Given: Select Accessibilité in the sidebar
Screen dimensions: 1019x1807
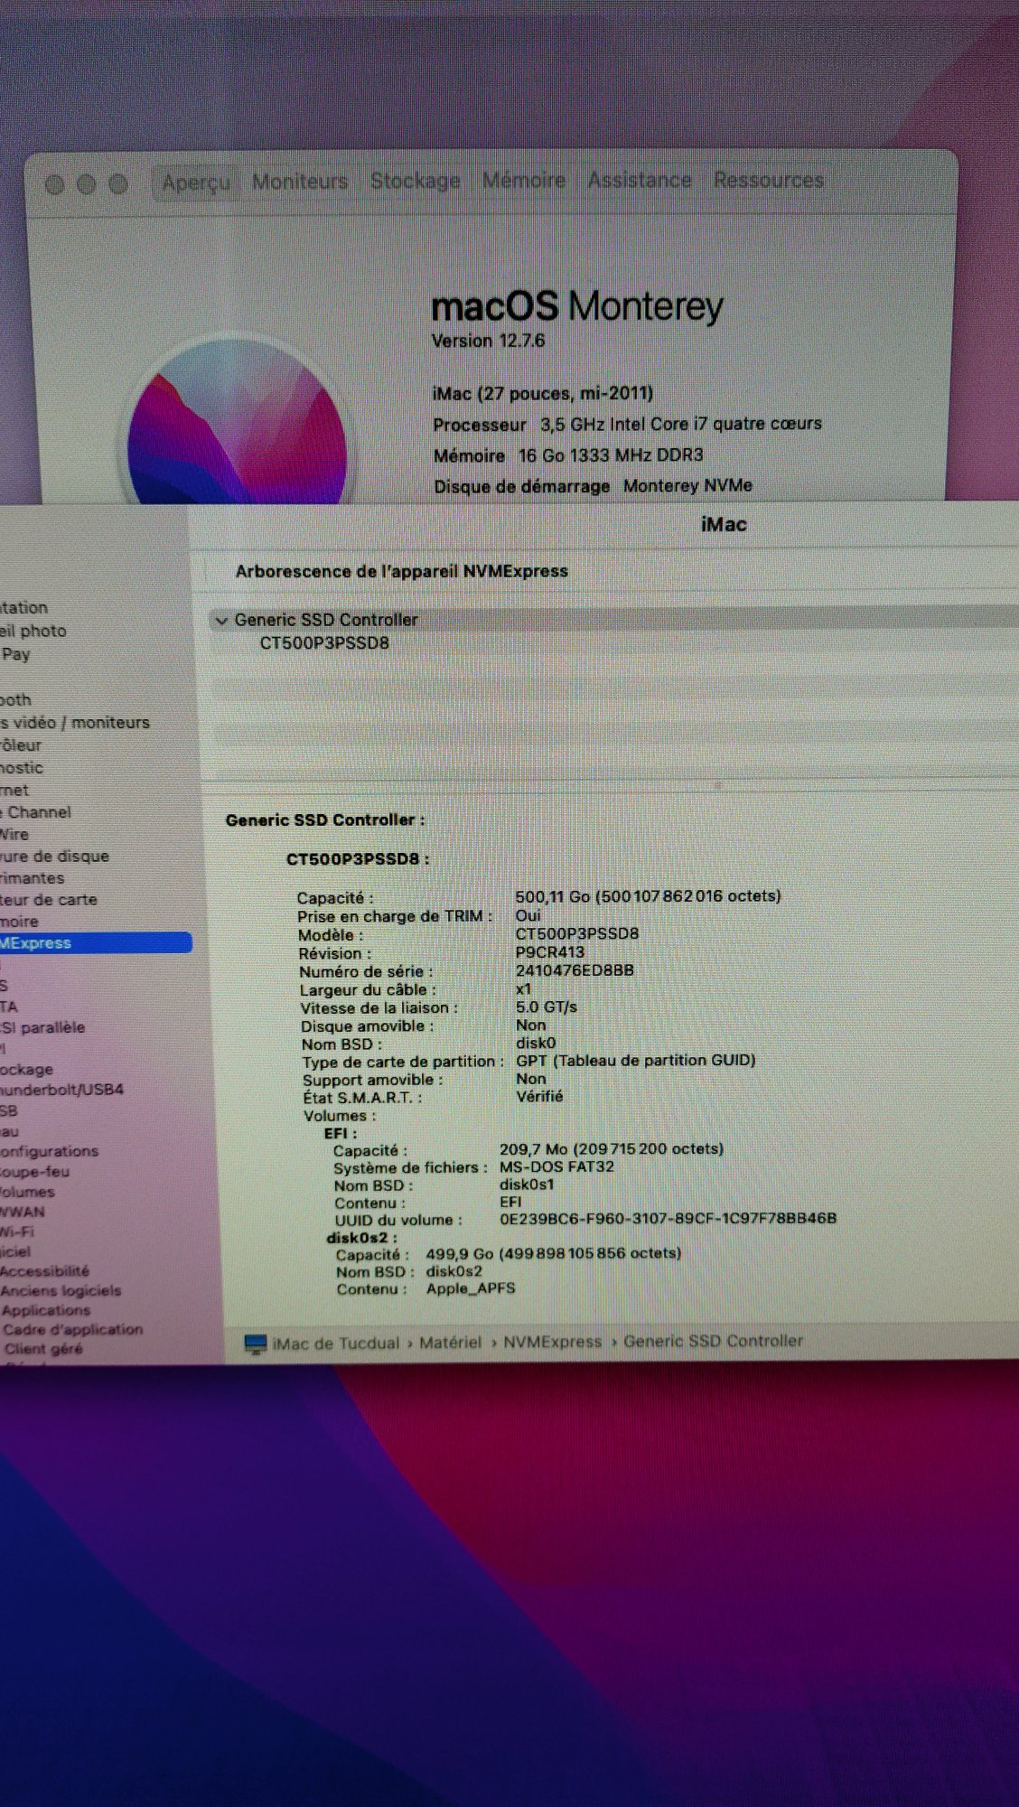Looking at the screenshot, I should [x=45, y=1271].
